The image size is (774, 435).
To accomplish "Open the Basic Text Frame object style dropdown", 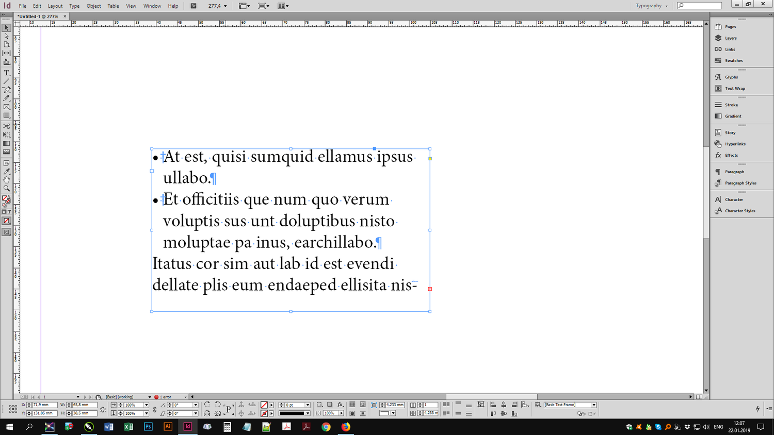I will tap(594, 405).
